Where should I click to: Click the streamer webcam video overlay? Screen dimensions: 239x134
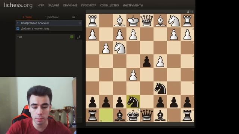pyautogui.click(x=38, y=105)
